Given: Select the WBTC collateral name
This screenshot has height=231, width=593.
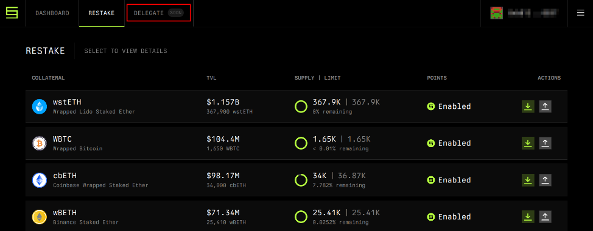Looking at the screenshot, I should tap(62, 139).
